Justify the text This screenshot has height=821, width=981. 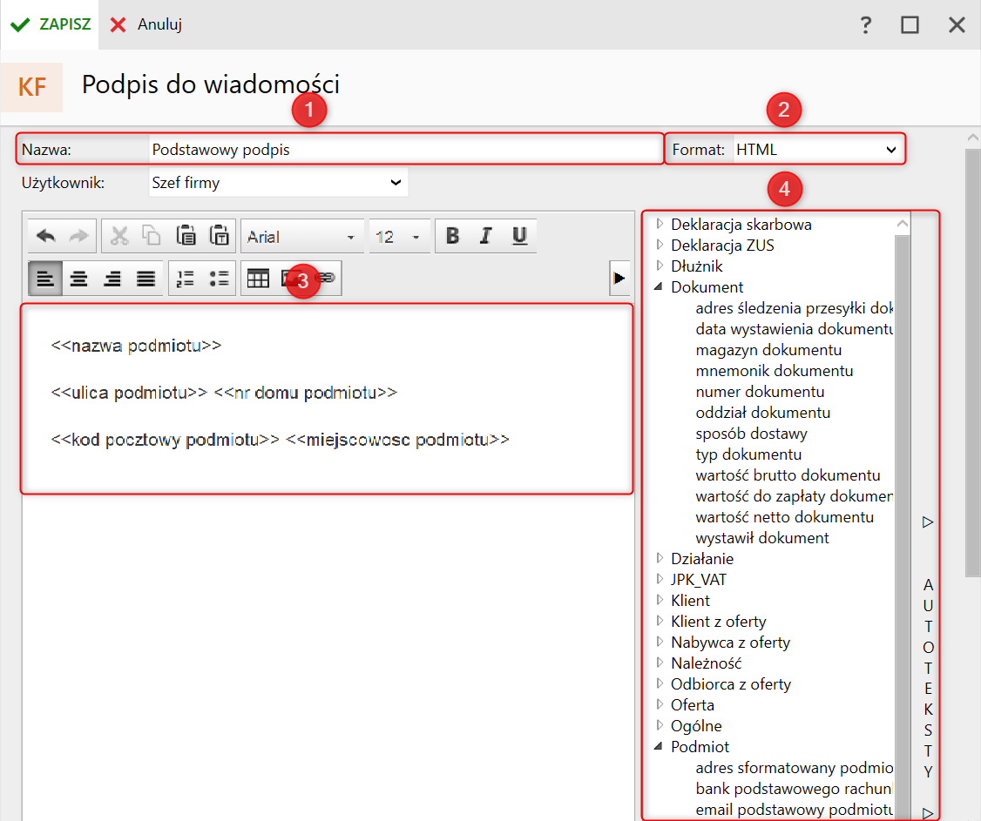[x=145, y=279]
